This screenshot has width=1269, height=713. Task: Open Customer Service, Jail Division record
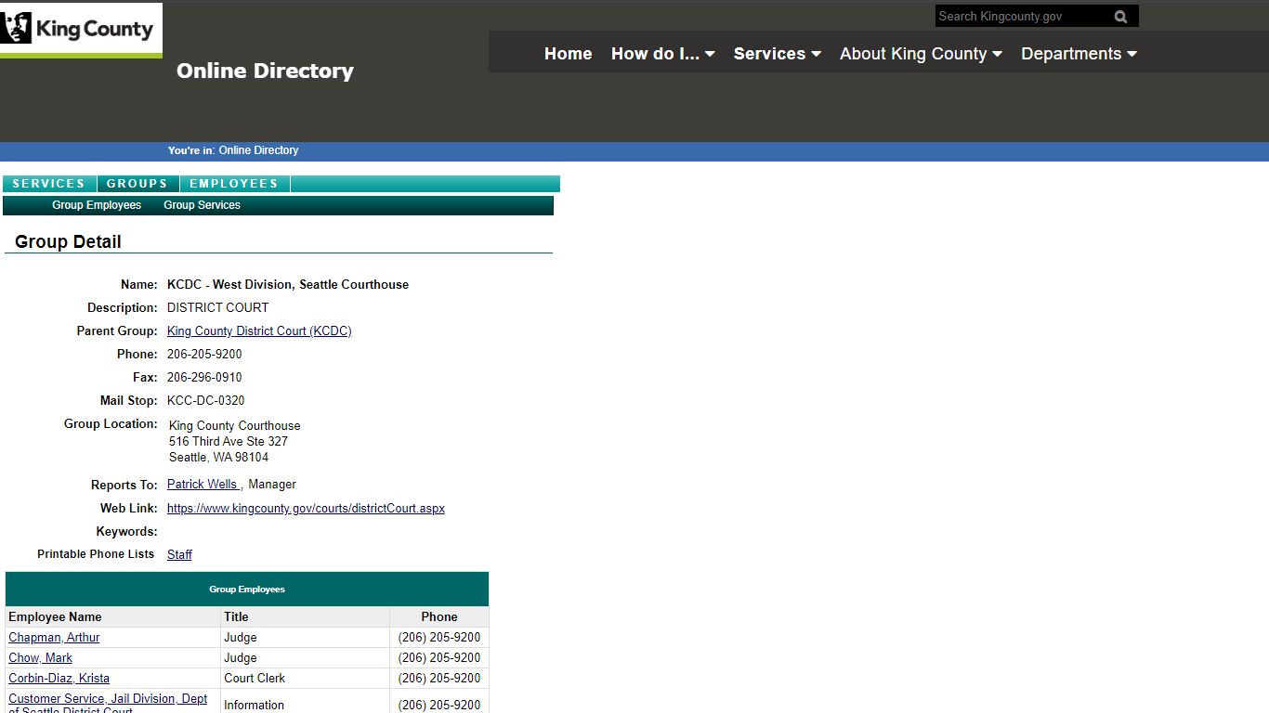point(108,705)
